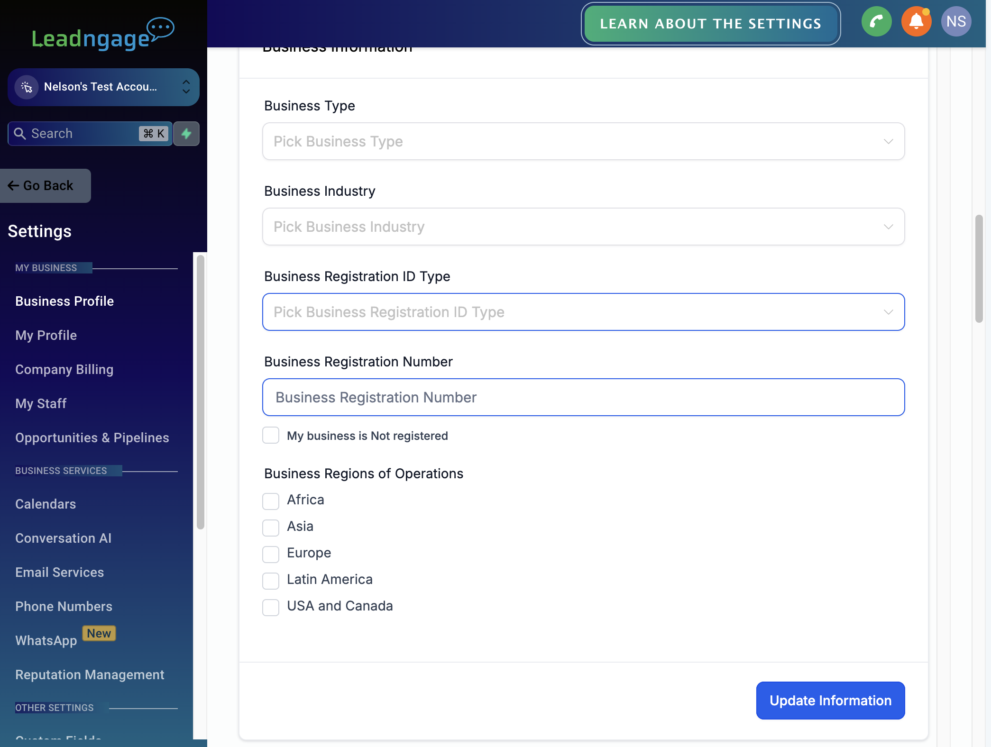Click the account switcher cursor icon

click(27, 87)
